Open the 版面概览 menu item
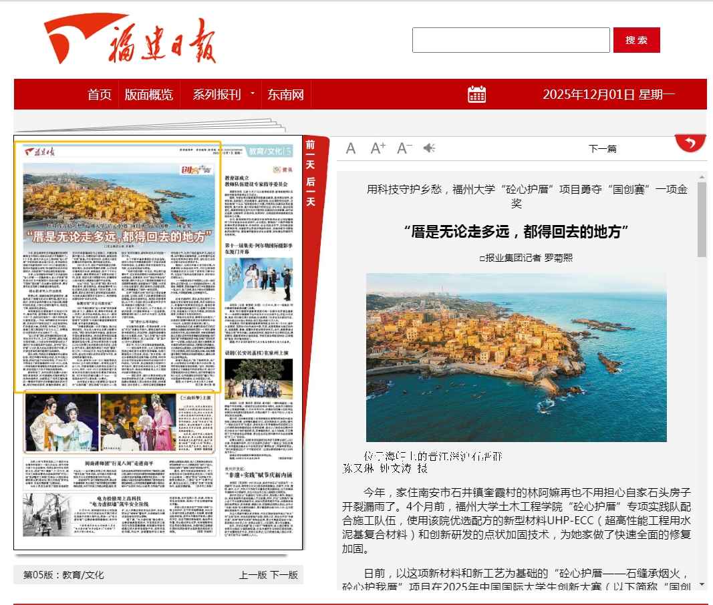713x605 pixels. 148,94
